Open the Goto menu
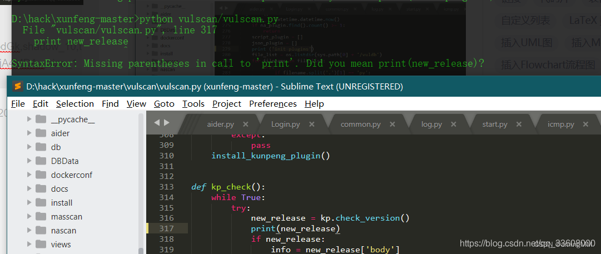Image resolution: width=601 pixels, height=254 pixels. pyautogui.click(x=164, y=104)
